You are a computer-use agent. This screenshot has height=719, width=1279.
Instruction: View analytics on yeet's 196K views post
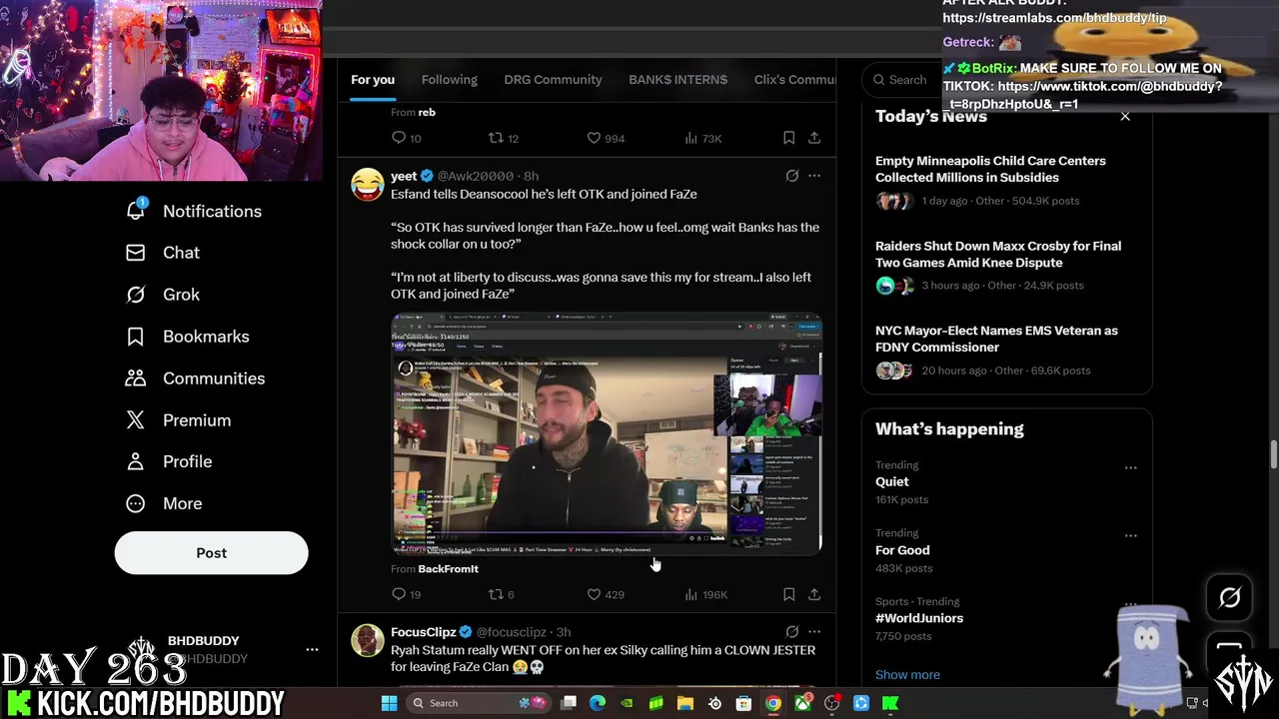(690, 594)
